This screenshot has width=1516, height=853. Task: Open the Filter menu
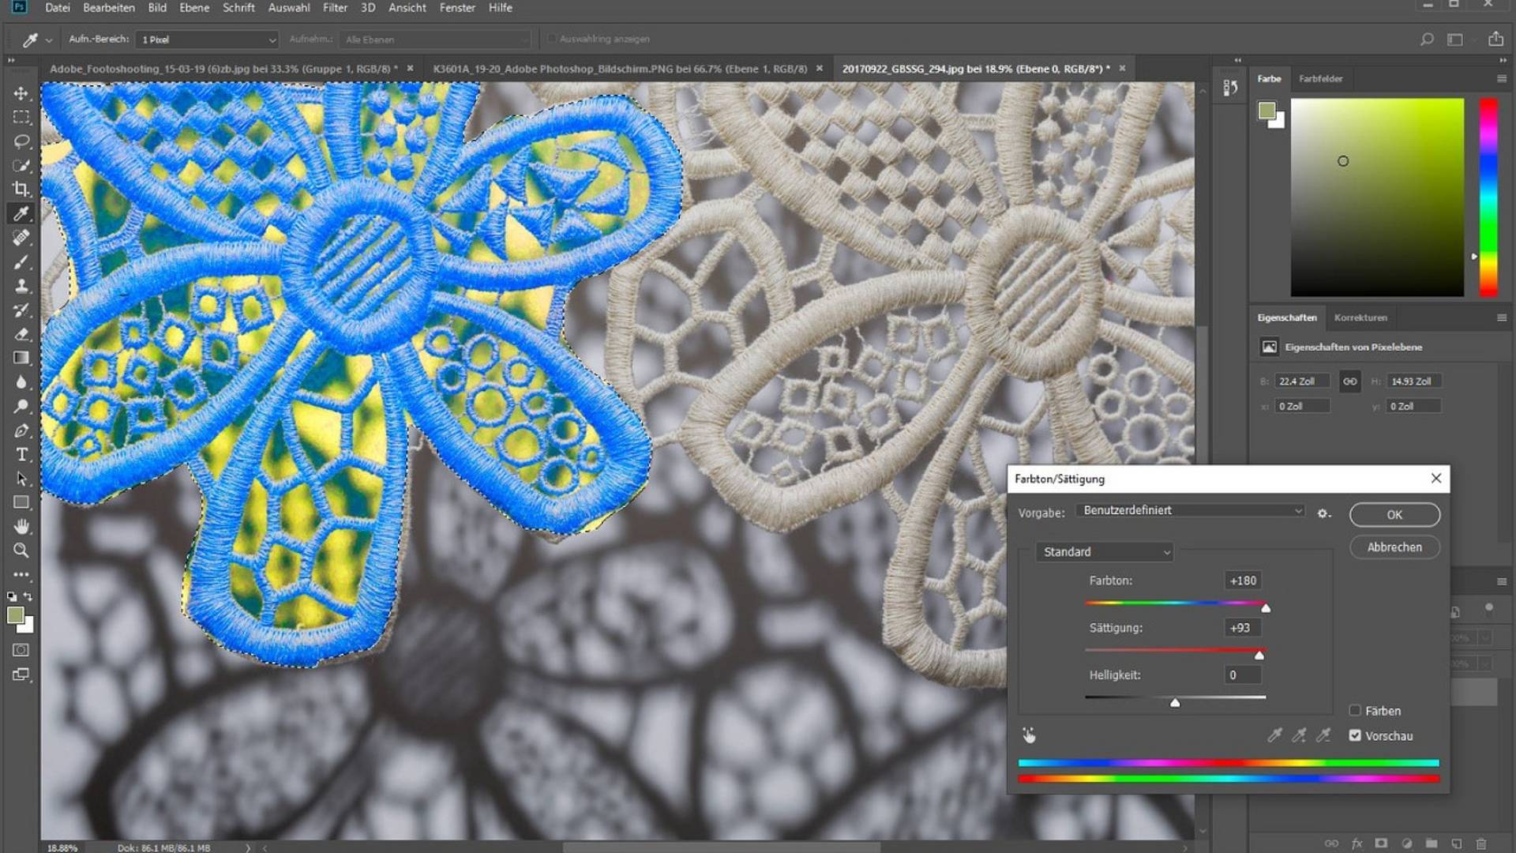pos(335,8)
